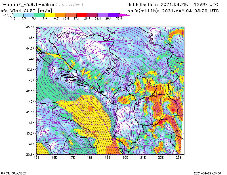Viewport: 227px width, 175px height.
Task: Click the 'valid(+111h): 2021.MAY.04 03:00 UTC' line
Action: [173, 11]
